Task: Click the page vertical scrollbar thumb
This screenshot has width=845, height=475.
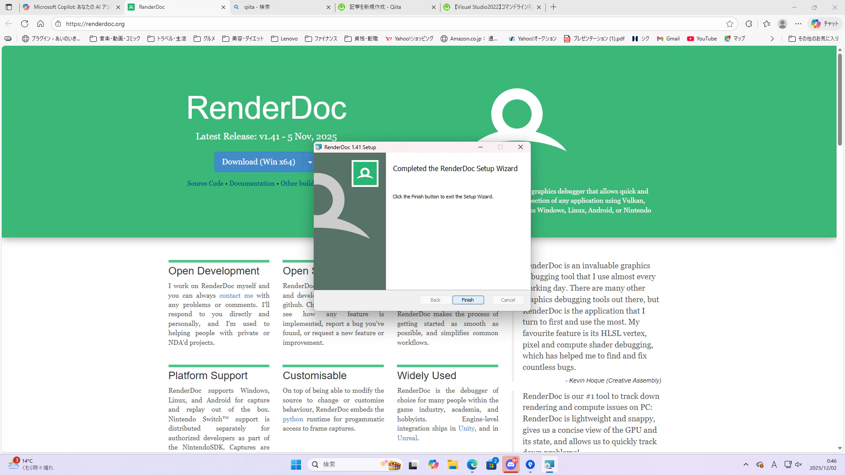Action: pyautogui.click(x=840, y=99)
